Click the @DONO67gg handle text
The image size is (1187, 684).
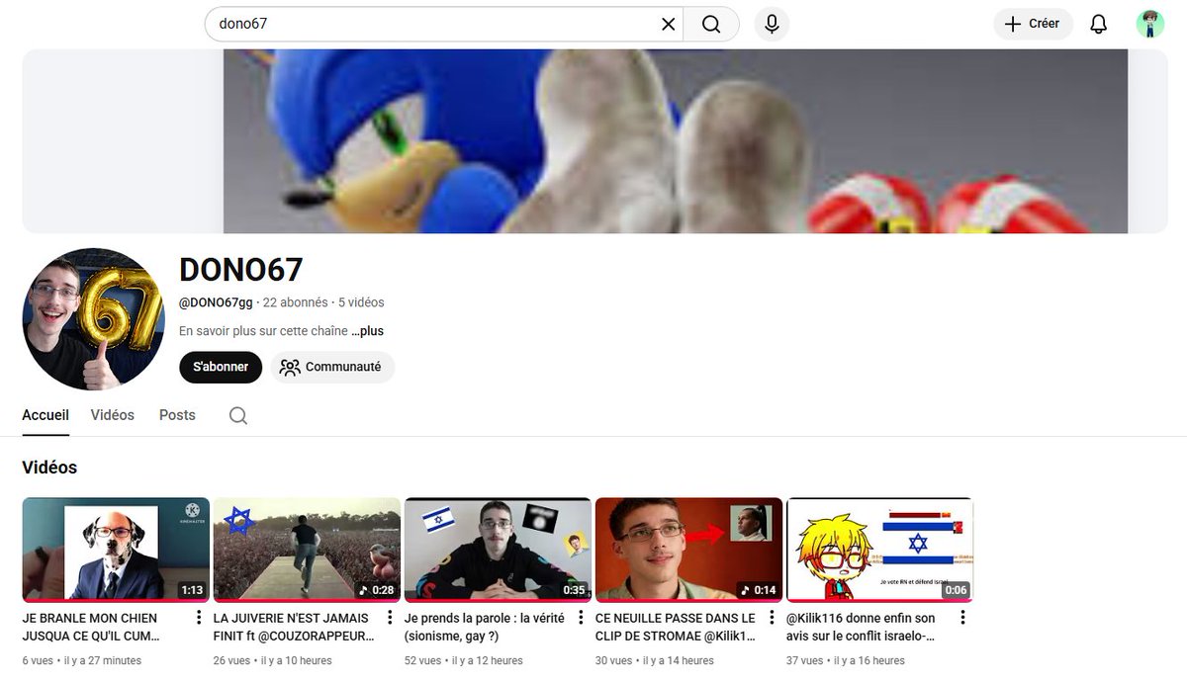(x=216, y=302)
